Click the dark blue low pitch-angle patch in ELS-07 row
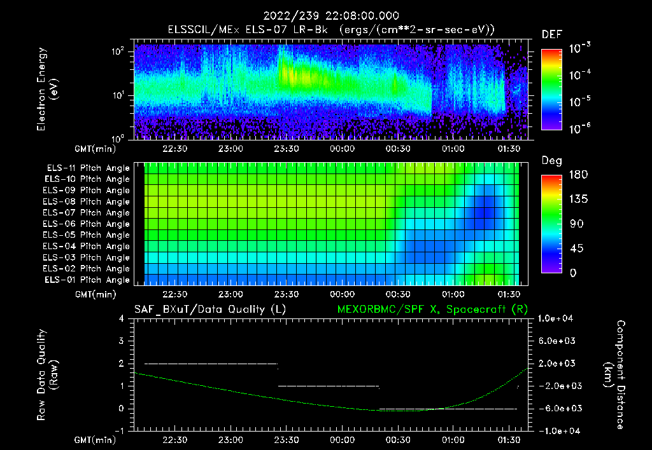This screenshot has width=652, height=450. [x=485, y=212]
